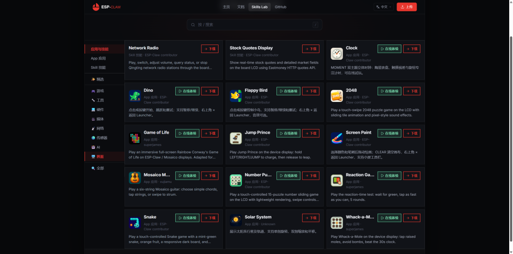Try 2048 online
This screenshot has width=513, height=254.
click(x=389, y=91)
